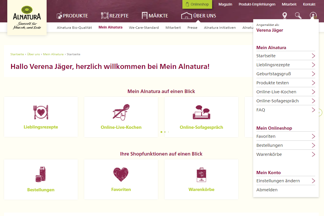Select third carousel pagination dot
This screenshot has height=216, width=324.
pyautogui.click(x=168, y=132)
